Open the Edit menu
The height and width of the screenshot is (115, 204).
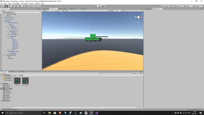pos(5,4)
